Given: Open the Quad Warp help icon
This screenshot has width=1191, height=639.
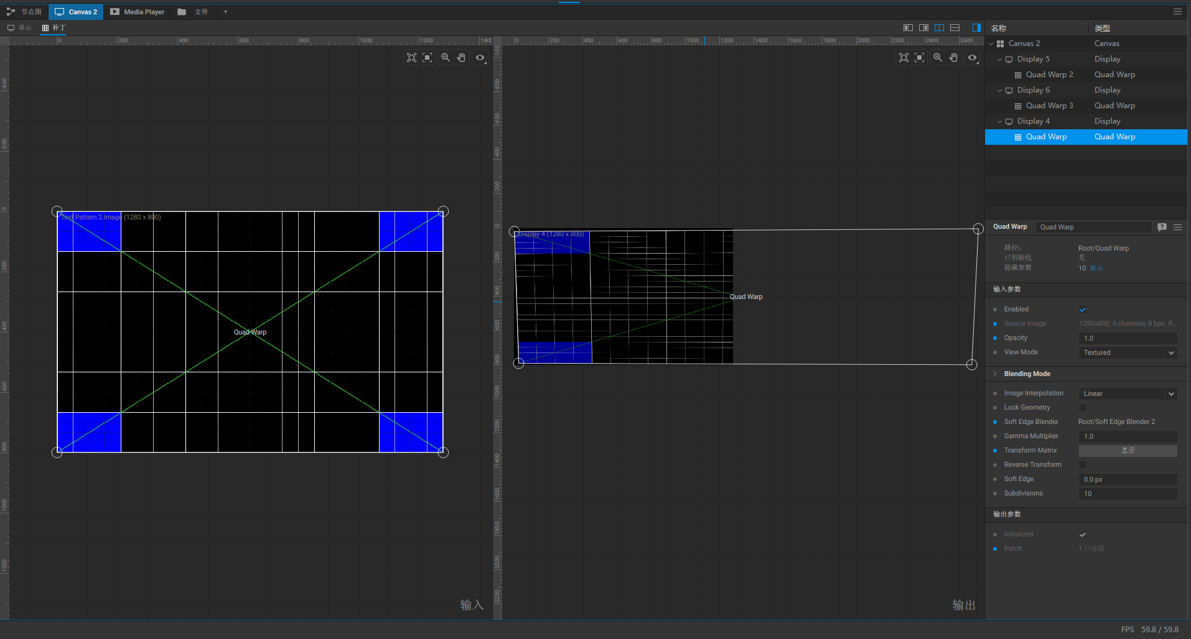Looking at the screenshot, I should (x=1162, y=227).
